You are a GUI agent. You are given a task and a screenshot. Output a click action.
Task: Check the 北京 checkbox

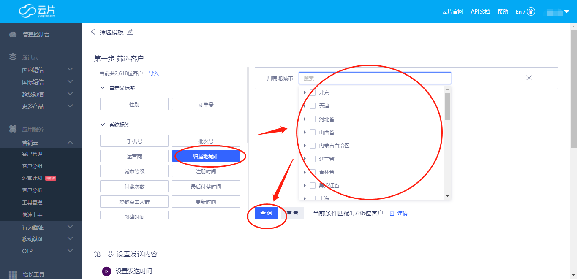(313, 92)
